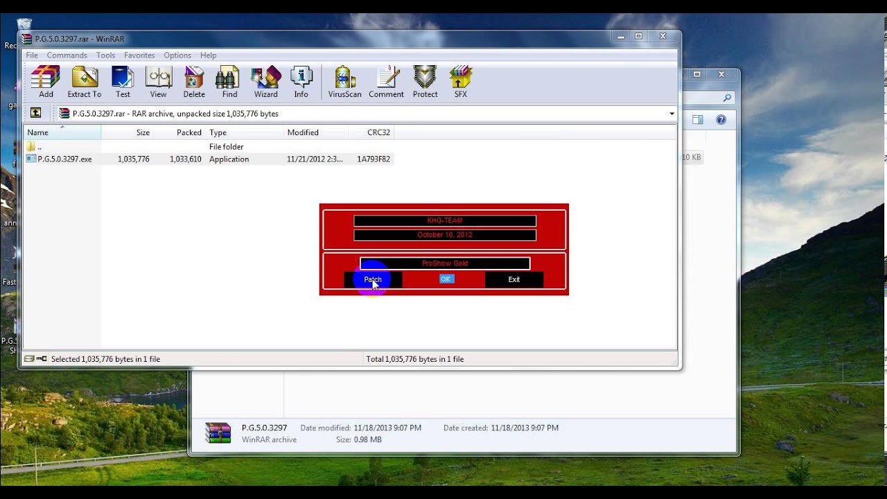The image size is (887, 499).
Task: Click P.G.5.0.3297 name in Explorer details pane
Action: pyautogui.click(x=264, y=428)
